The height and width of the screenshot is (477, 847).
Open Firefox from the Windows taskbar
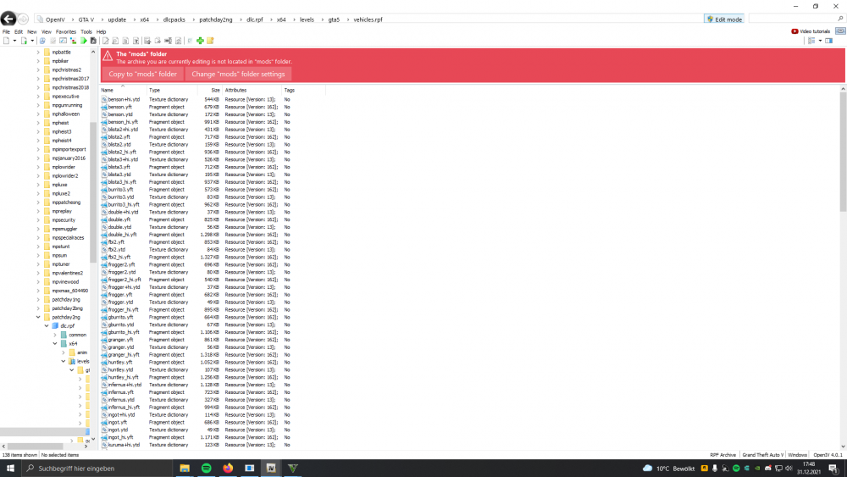pyautogui.click(x=228, y=469)
